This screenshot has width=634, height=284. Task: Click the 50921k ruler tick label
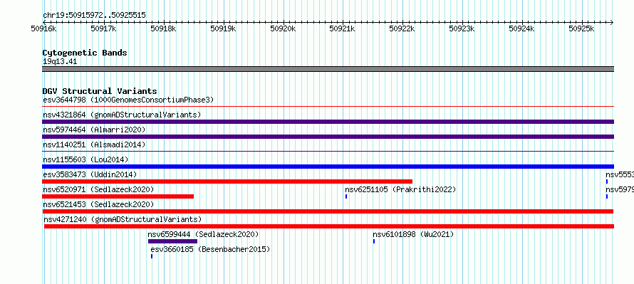(342, 28)
